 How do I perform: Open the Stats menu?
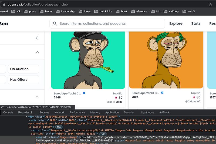pos(196,23)
